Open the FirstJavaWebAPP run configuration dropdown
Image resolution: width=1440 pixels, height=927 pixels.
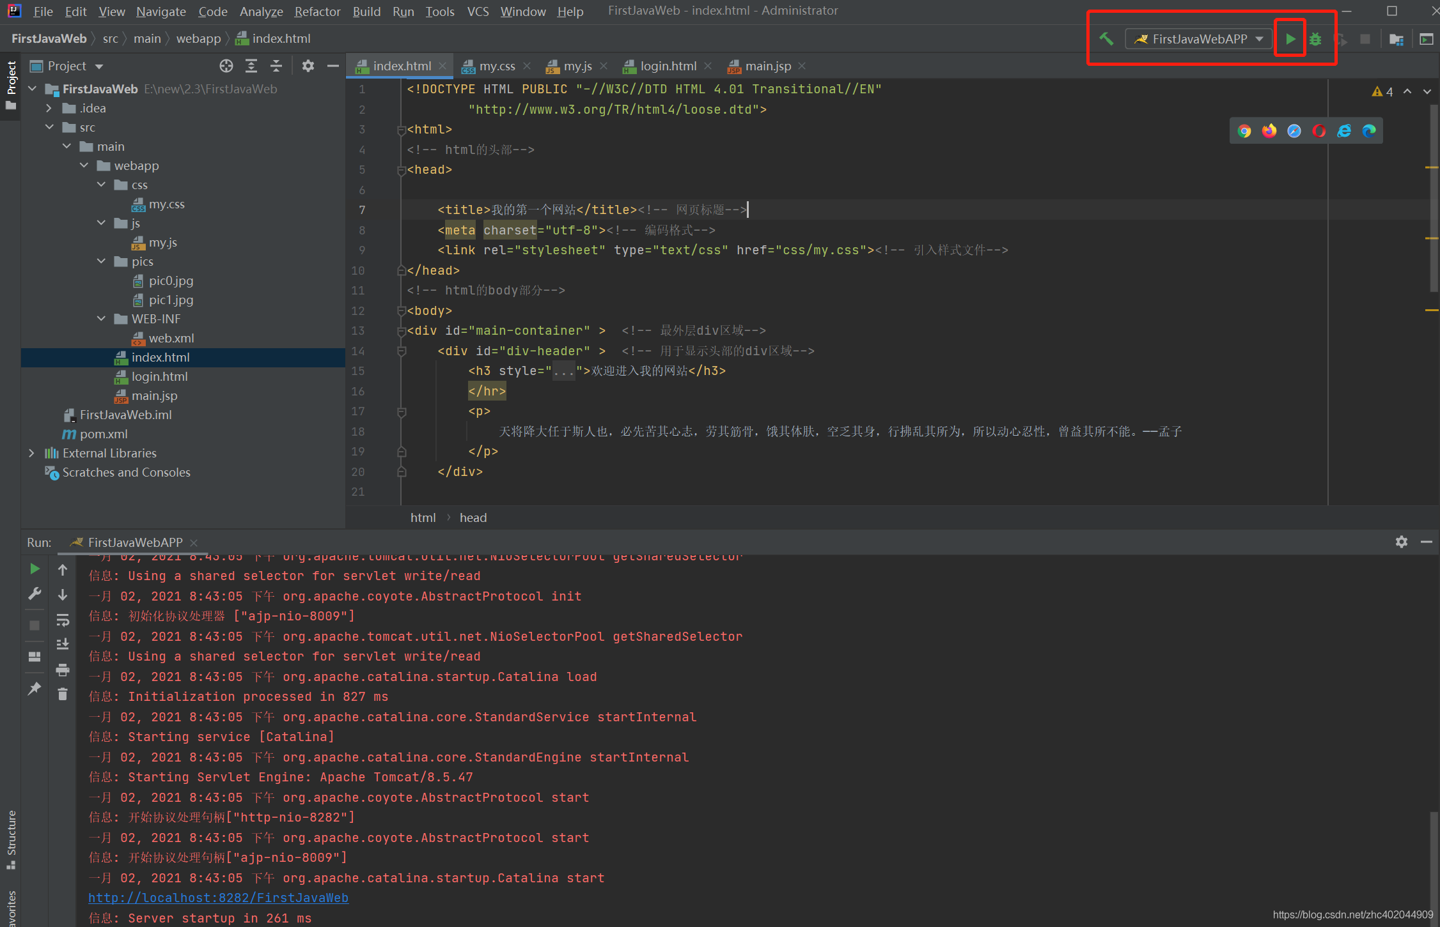[1200, 39]
